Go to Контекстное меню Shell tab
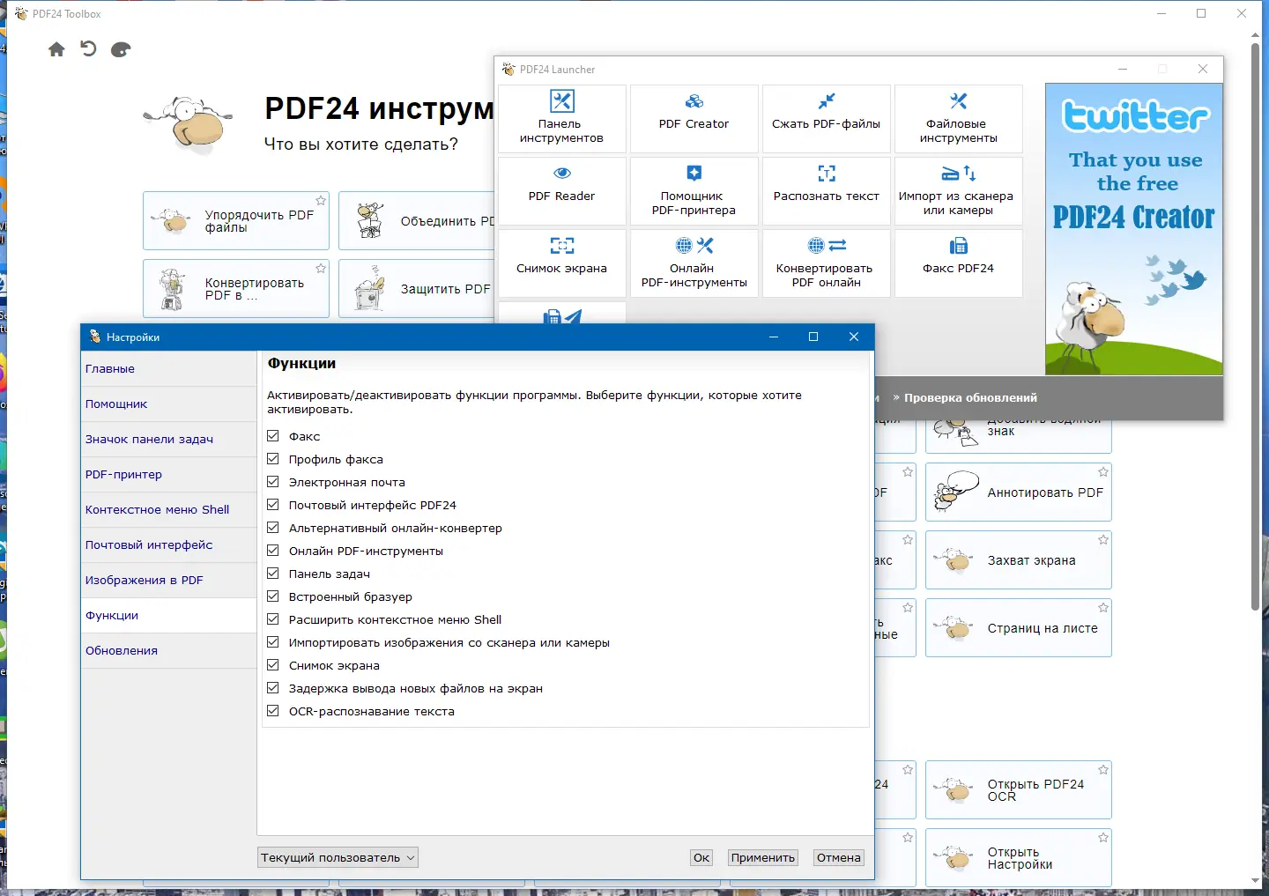Viewport: 1269px width, 896px height. 168,510
